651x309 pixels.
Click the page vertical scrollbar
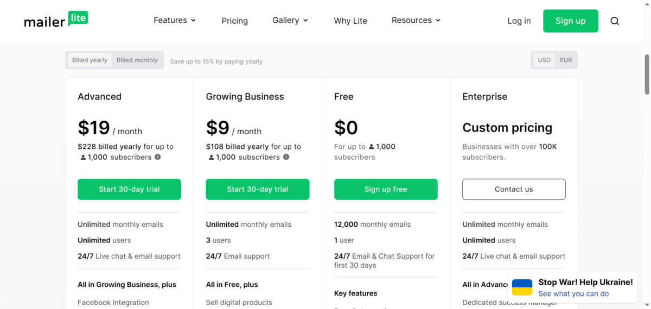click(647, 74)
